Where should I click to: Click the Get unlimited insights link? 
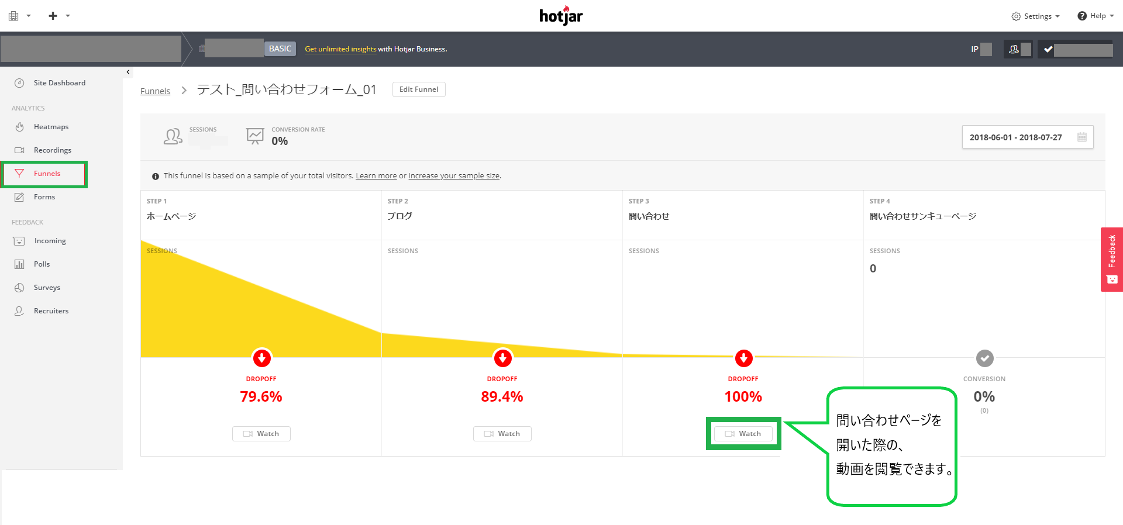340,49
